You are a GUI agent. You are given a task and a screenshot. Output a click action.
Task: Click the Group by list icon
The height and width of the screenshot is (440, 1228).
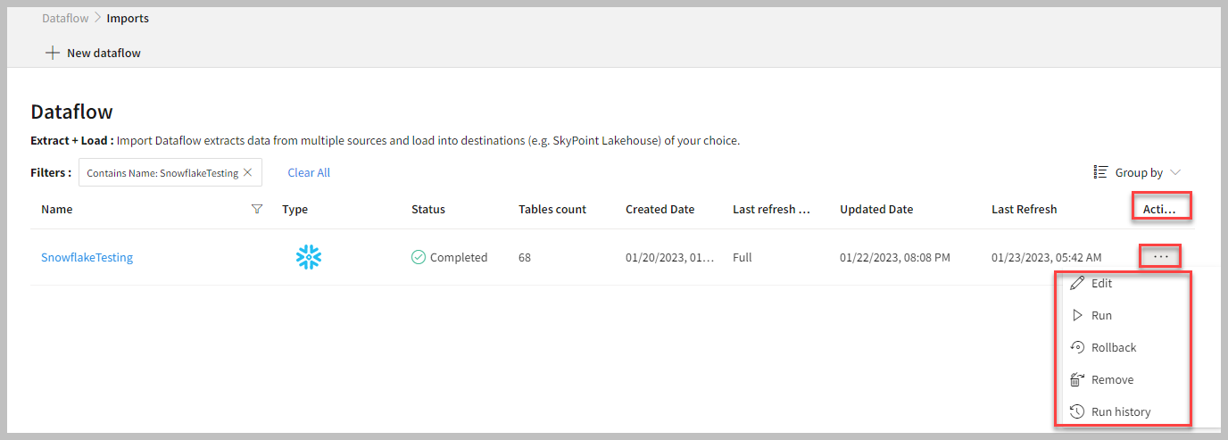[x=1100, y=172]
